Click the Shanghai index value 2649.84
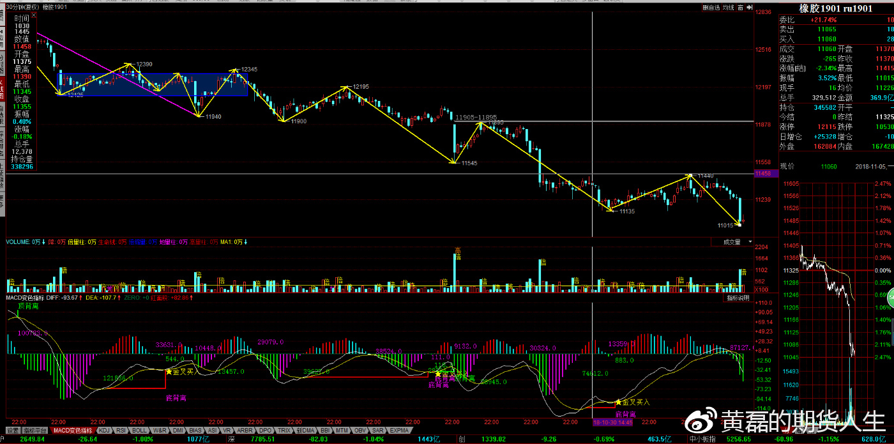This screenshot has height=444, width=894. pos(32,439)
